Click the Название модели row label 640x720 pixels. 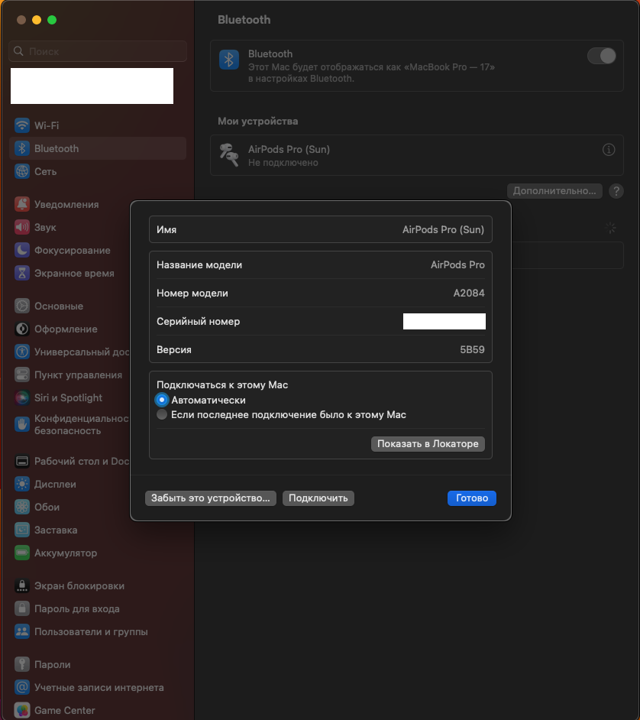click(x=199, y=265)
